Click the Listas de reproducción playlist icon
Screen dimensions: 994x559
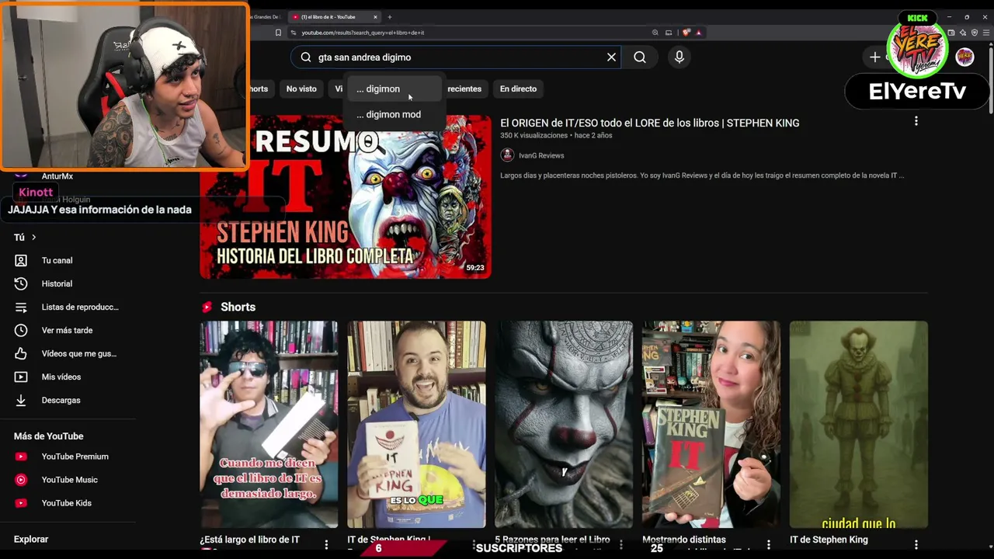click(x=21, y=307)
